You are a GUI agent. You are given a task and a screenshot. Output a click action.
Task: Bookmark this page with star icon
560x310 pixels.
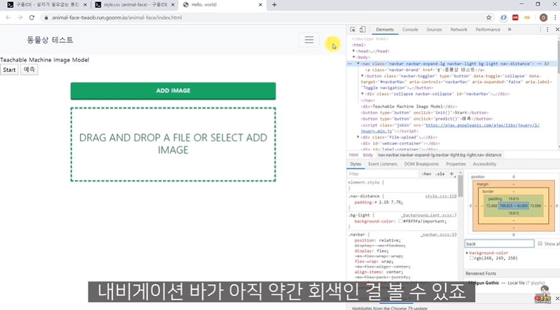489,18
